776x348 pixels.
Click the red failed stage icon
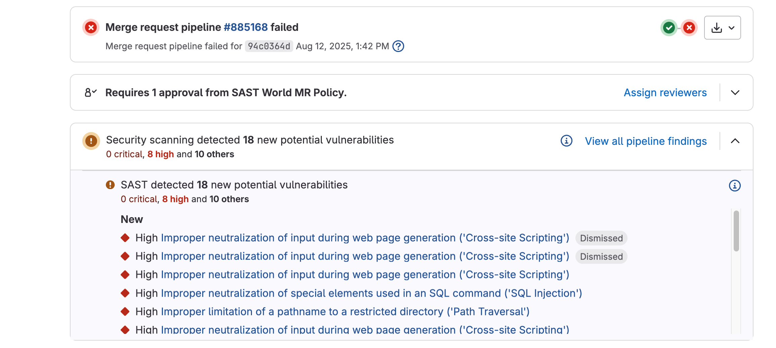pyautogui.click(x=689, y=27)
